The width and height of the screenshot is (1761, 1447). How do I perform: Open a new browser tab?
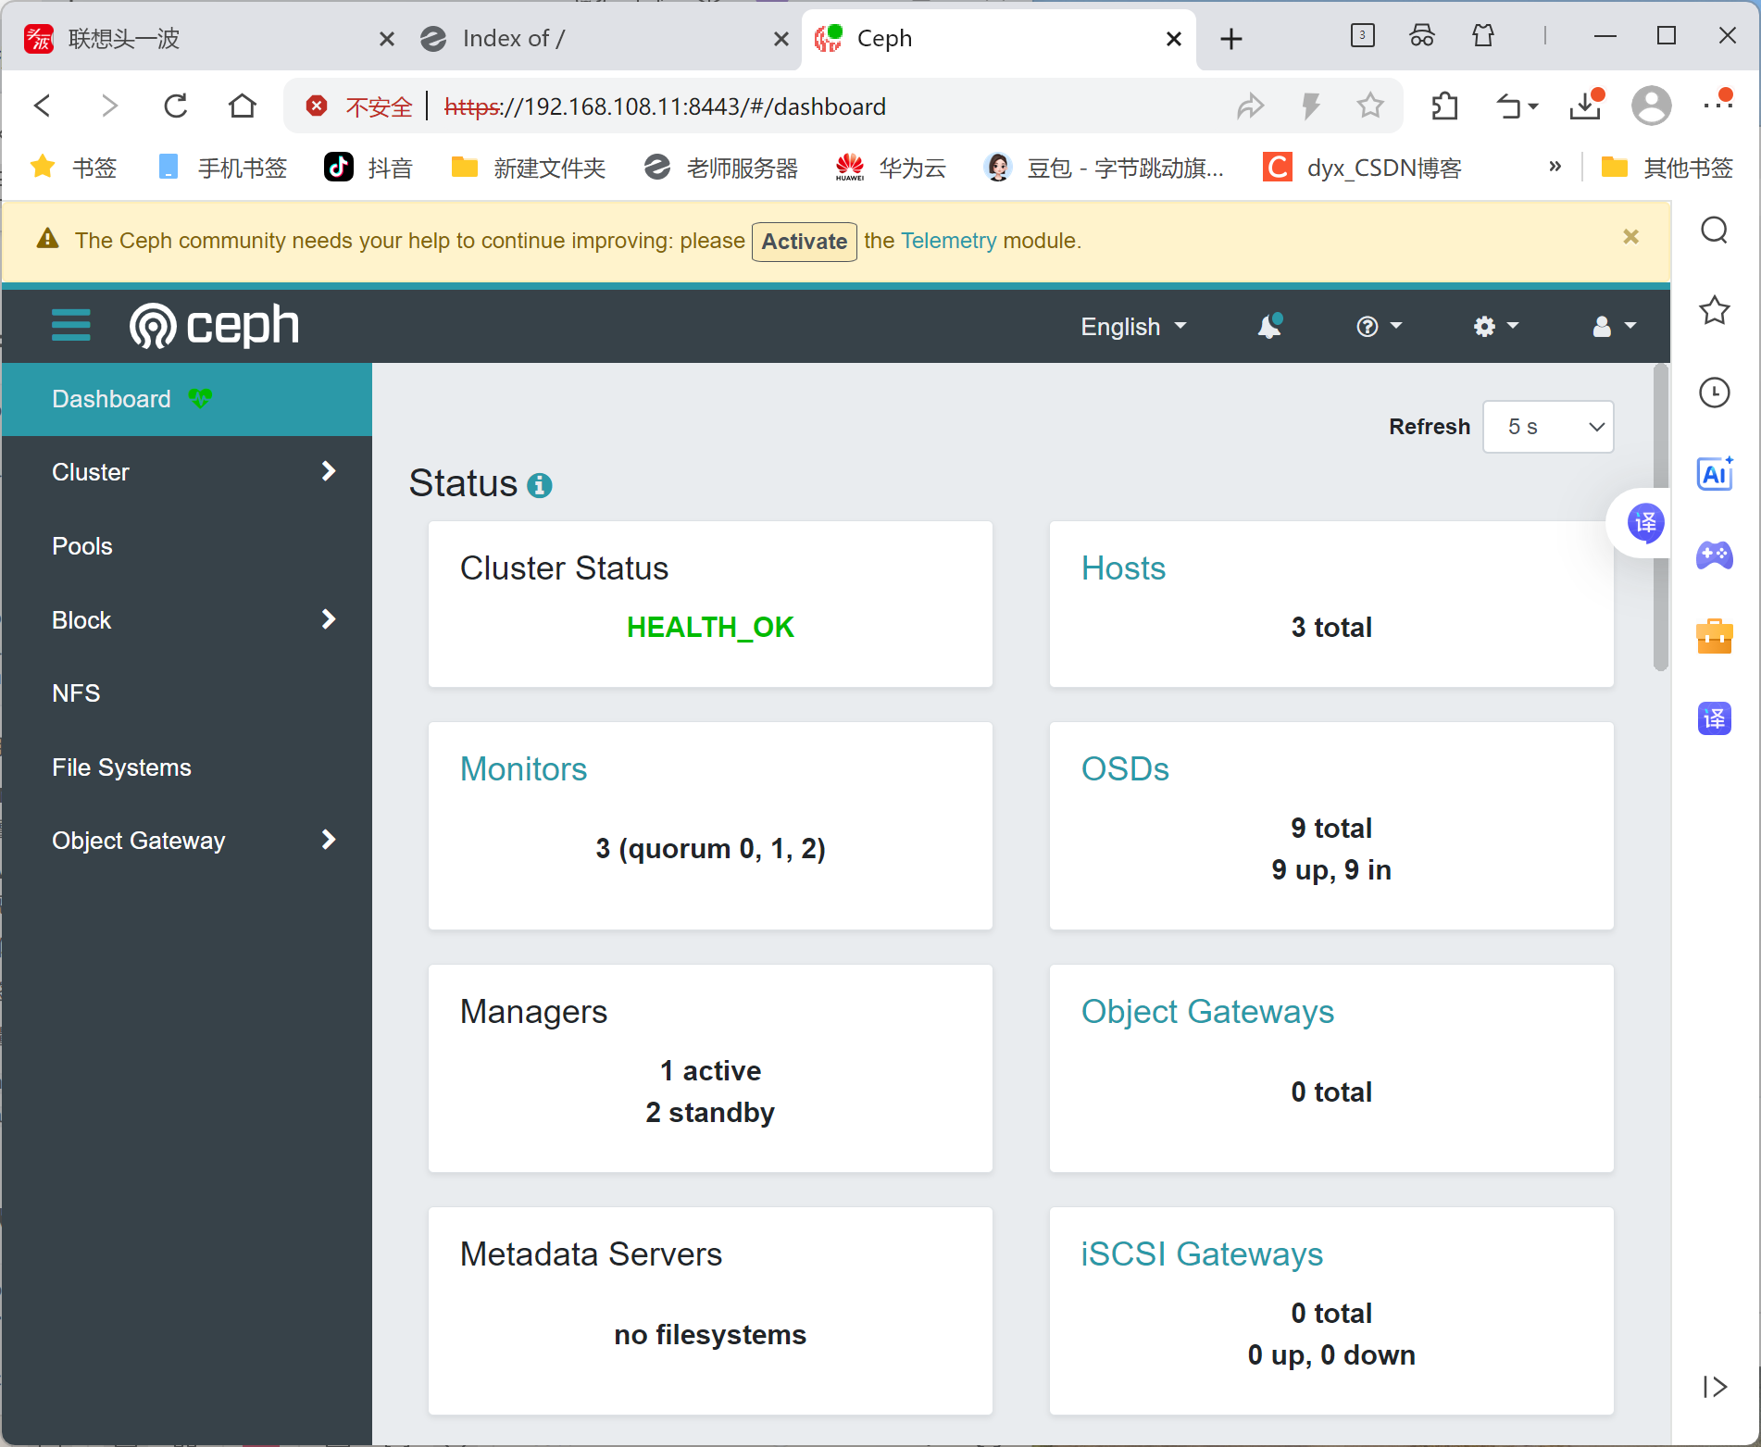coord(1231,39)
